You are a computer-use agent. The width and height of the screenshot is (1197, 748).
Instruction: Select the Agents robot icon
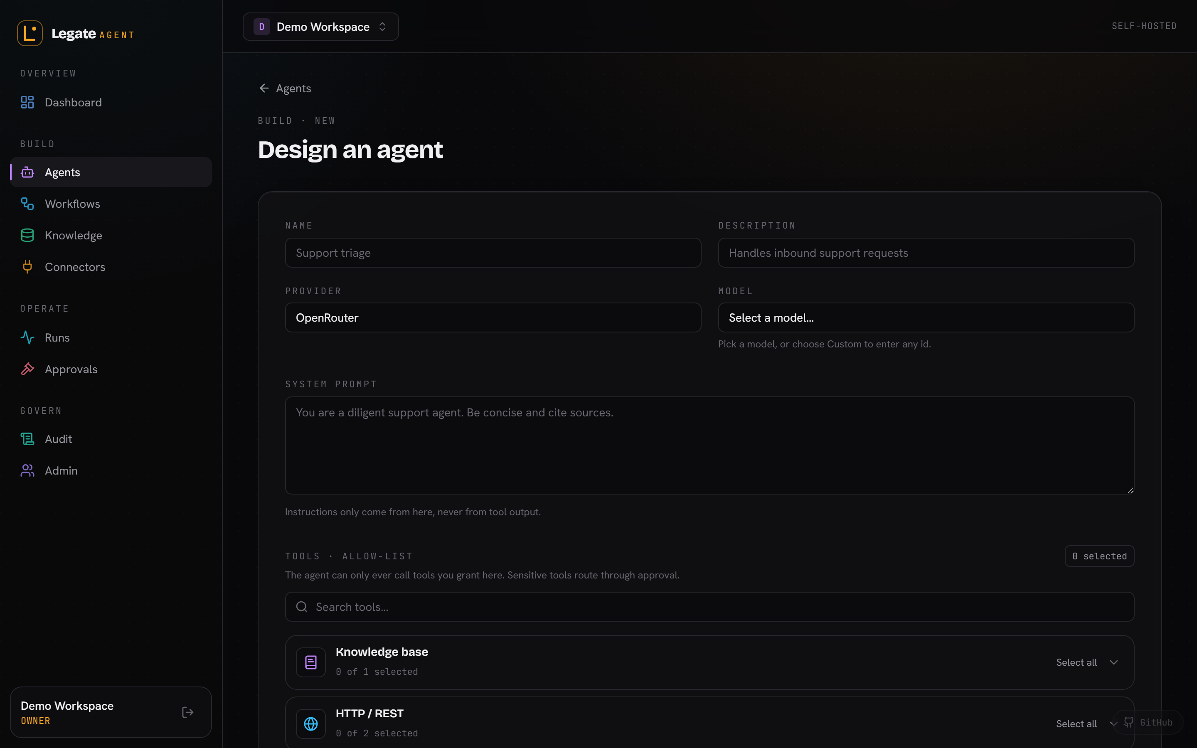coord(27,172)
